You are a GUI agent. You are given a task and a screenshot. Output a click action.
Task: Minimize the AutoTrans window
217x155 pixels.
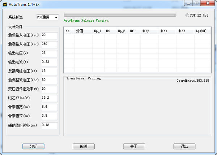pyautogui.click(x=188, y=4)
